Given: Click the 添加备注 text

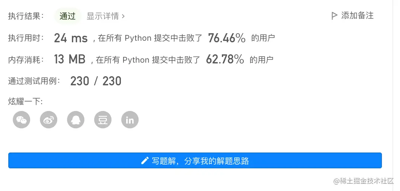Looking at the screenshot, I should coord(357,15).
